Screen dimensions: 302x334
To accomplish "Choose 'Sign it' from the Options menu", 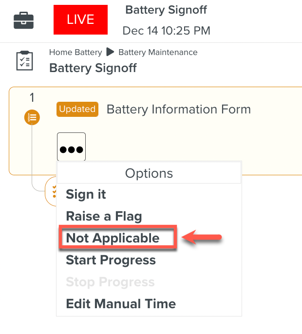I will click(86, 194).
